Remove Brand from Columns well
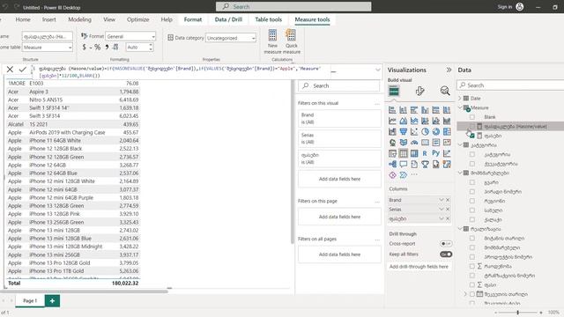The height and width of the screenshot is (317, 564). (448, 200)
